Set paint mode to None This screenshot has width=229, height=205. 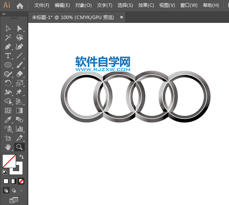tap(21, 181)
